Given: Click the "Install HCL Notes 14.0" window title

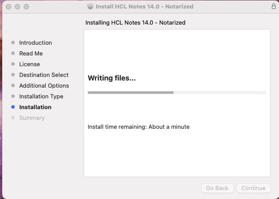Looking at the screenshot, I should [144, 7].
